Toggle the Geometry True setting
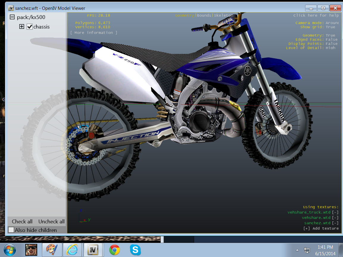343x257 pixels. coord(330,35)
